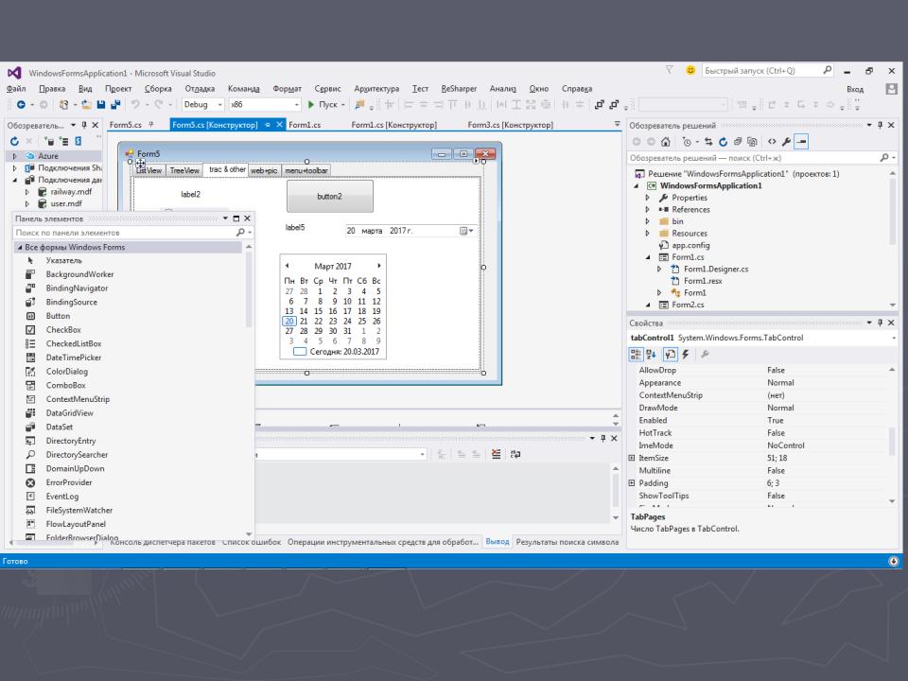Open the ReSharper menu
908x681 pixels.
[459, 89]
